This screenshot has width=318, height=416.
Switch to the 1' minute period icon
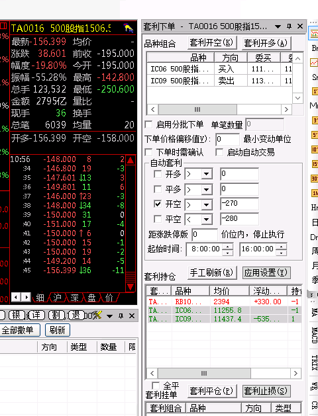(x=315, y=91)
